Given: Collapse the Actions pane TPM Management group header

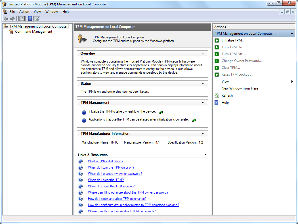Looking at the screenshot, I should point(292,34).
